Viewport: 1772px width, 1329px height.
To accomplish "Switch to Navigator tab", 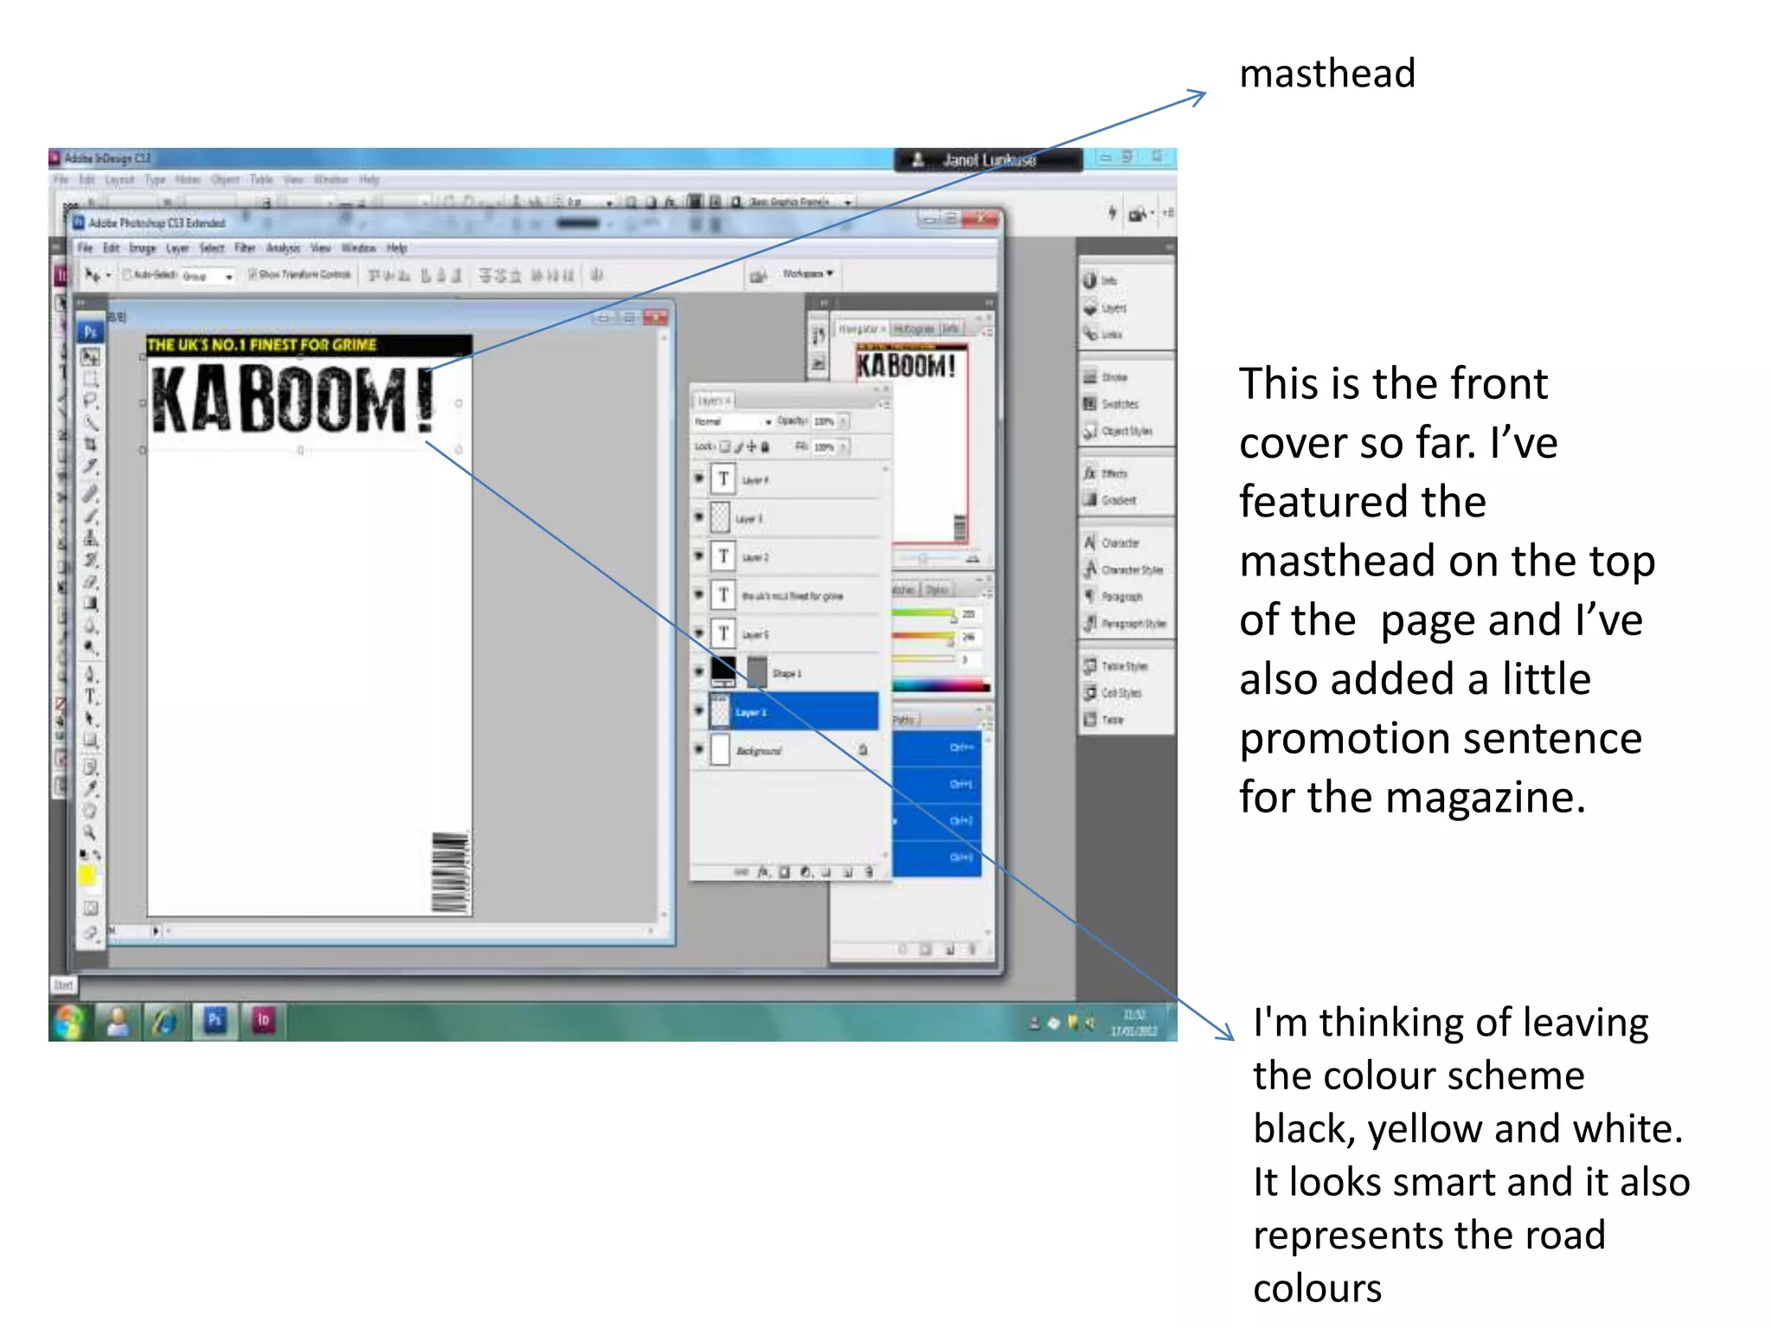I will [x=861, y=329].
